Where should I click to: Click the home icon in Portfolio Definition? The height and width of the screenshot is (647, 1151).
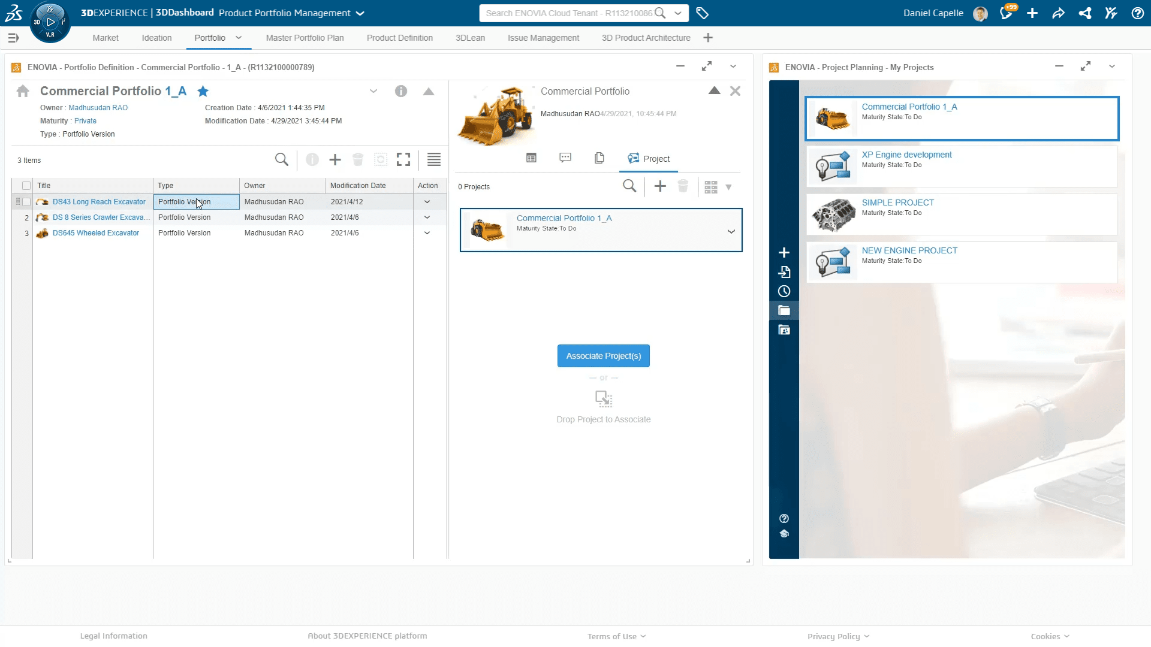point(23,91)
